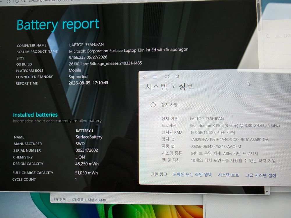
Task: Click the 'Installed batteries' heading
Action: 35,115
